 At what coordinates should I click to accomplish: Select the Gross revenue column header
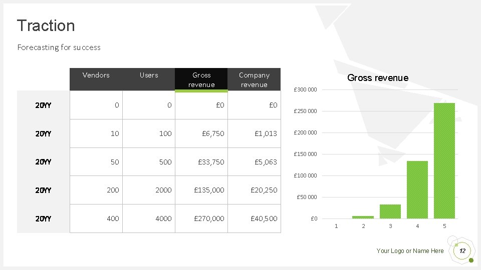tap(201, 79)
